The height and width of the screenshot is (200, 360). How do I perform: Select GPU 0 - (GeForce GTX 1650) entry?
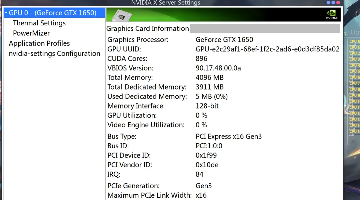click(54, 13)
